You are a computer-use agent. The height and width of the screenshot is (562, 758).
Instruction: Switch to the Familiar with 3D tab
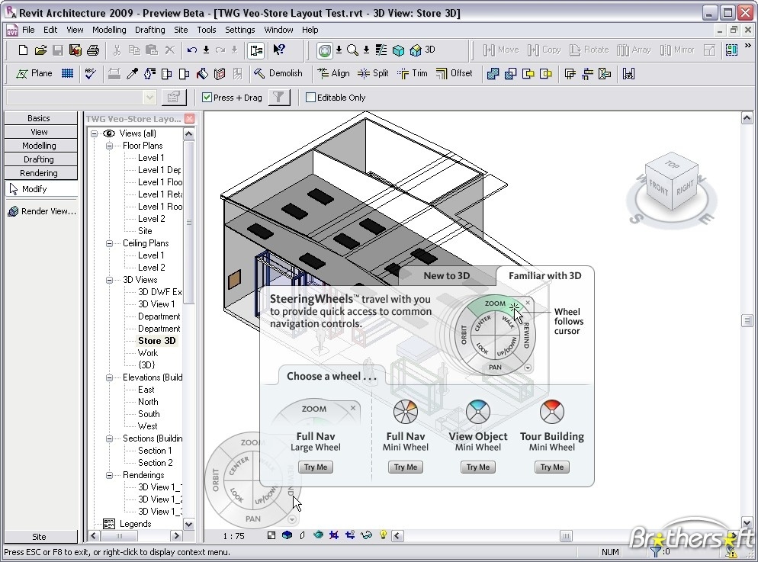click(544, 276)
